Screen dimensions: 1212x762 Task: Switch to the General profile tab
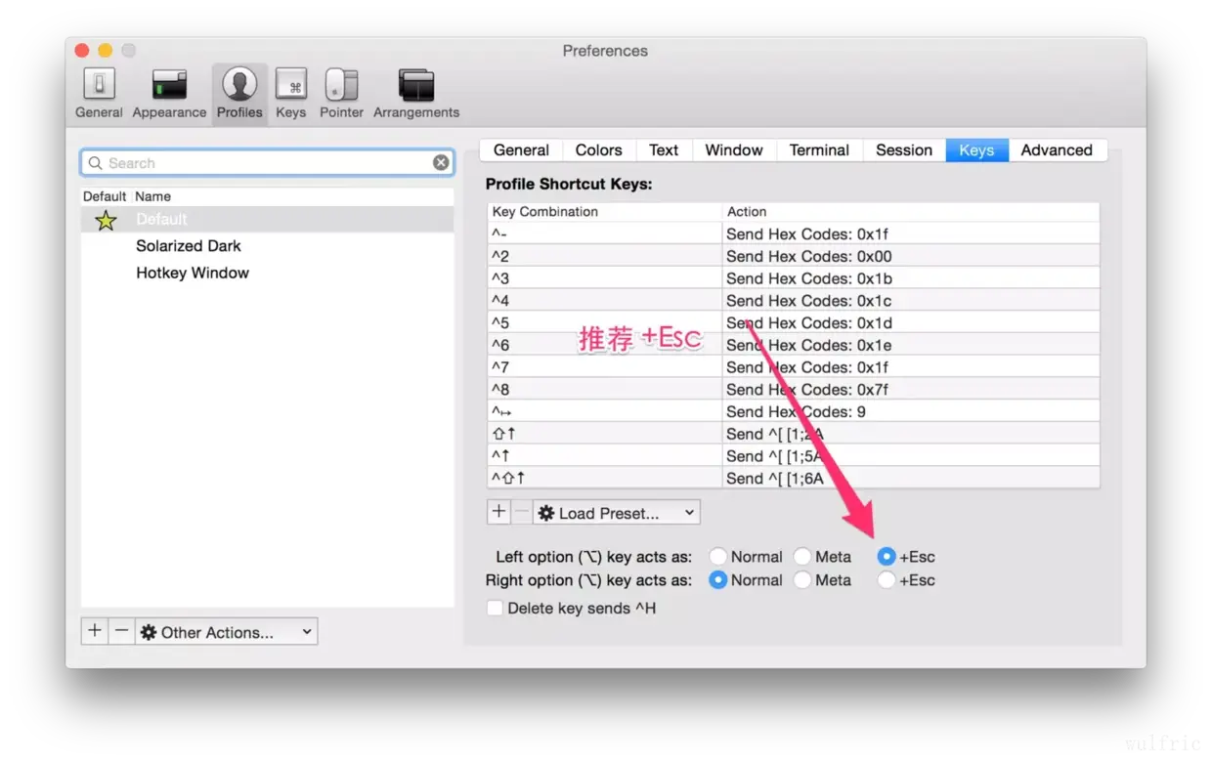pos(521,150)
